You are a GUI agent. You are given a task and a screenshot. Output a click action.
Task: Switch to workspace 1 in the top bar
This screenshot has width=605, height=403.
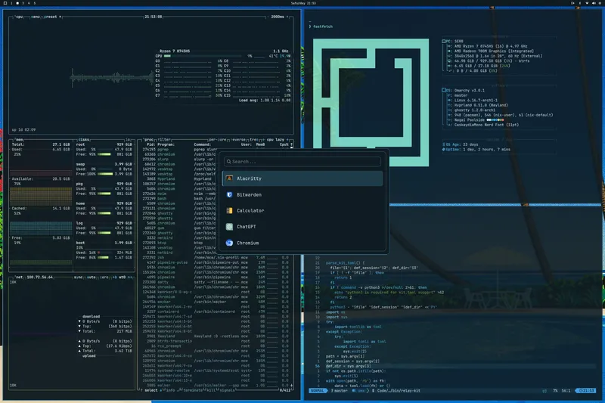coord(11,3)
